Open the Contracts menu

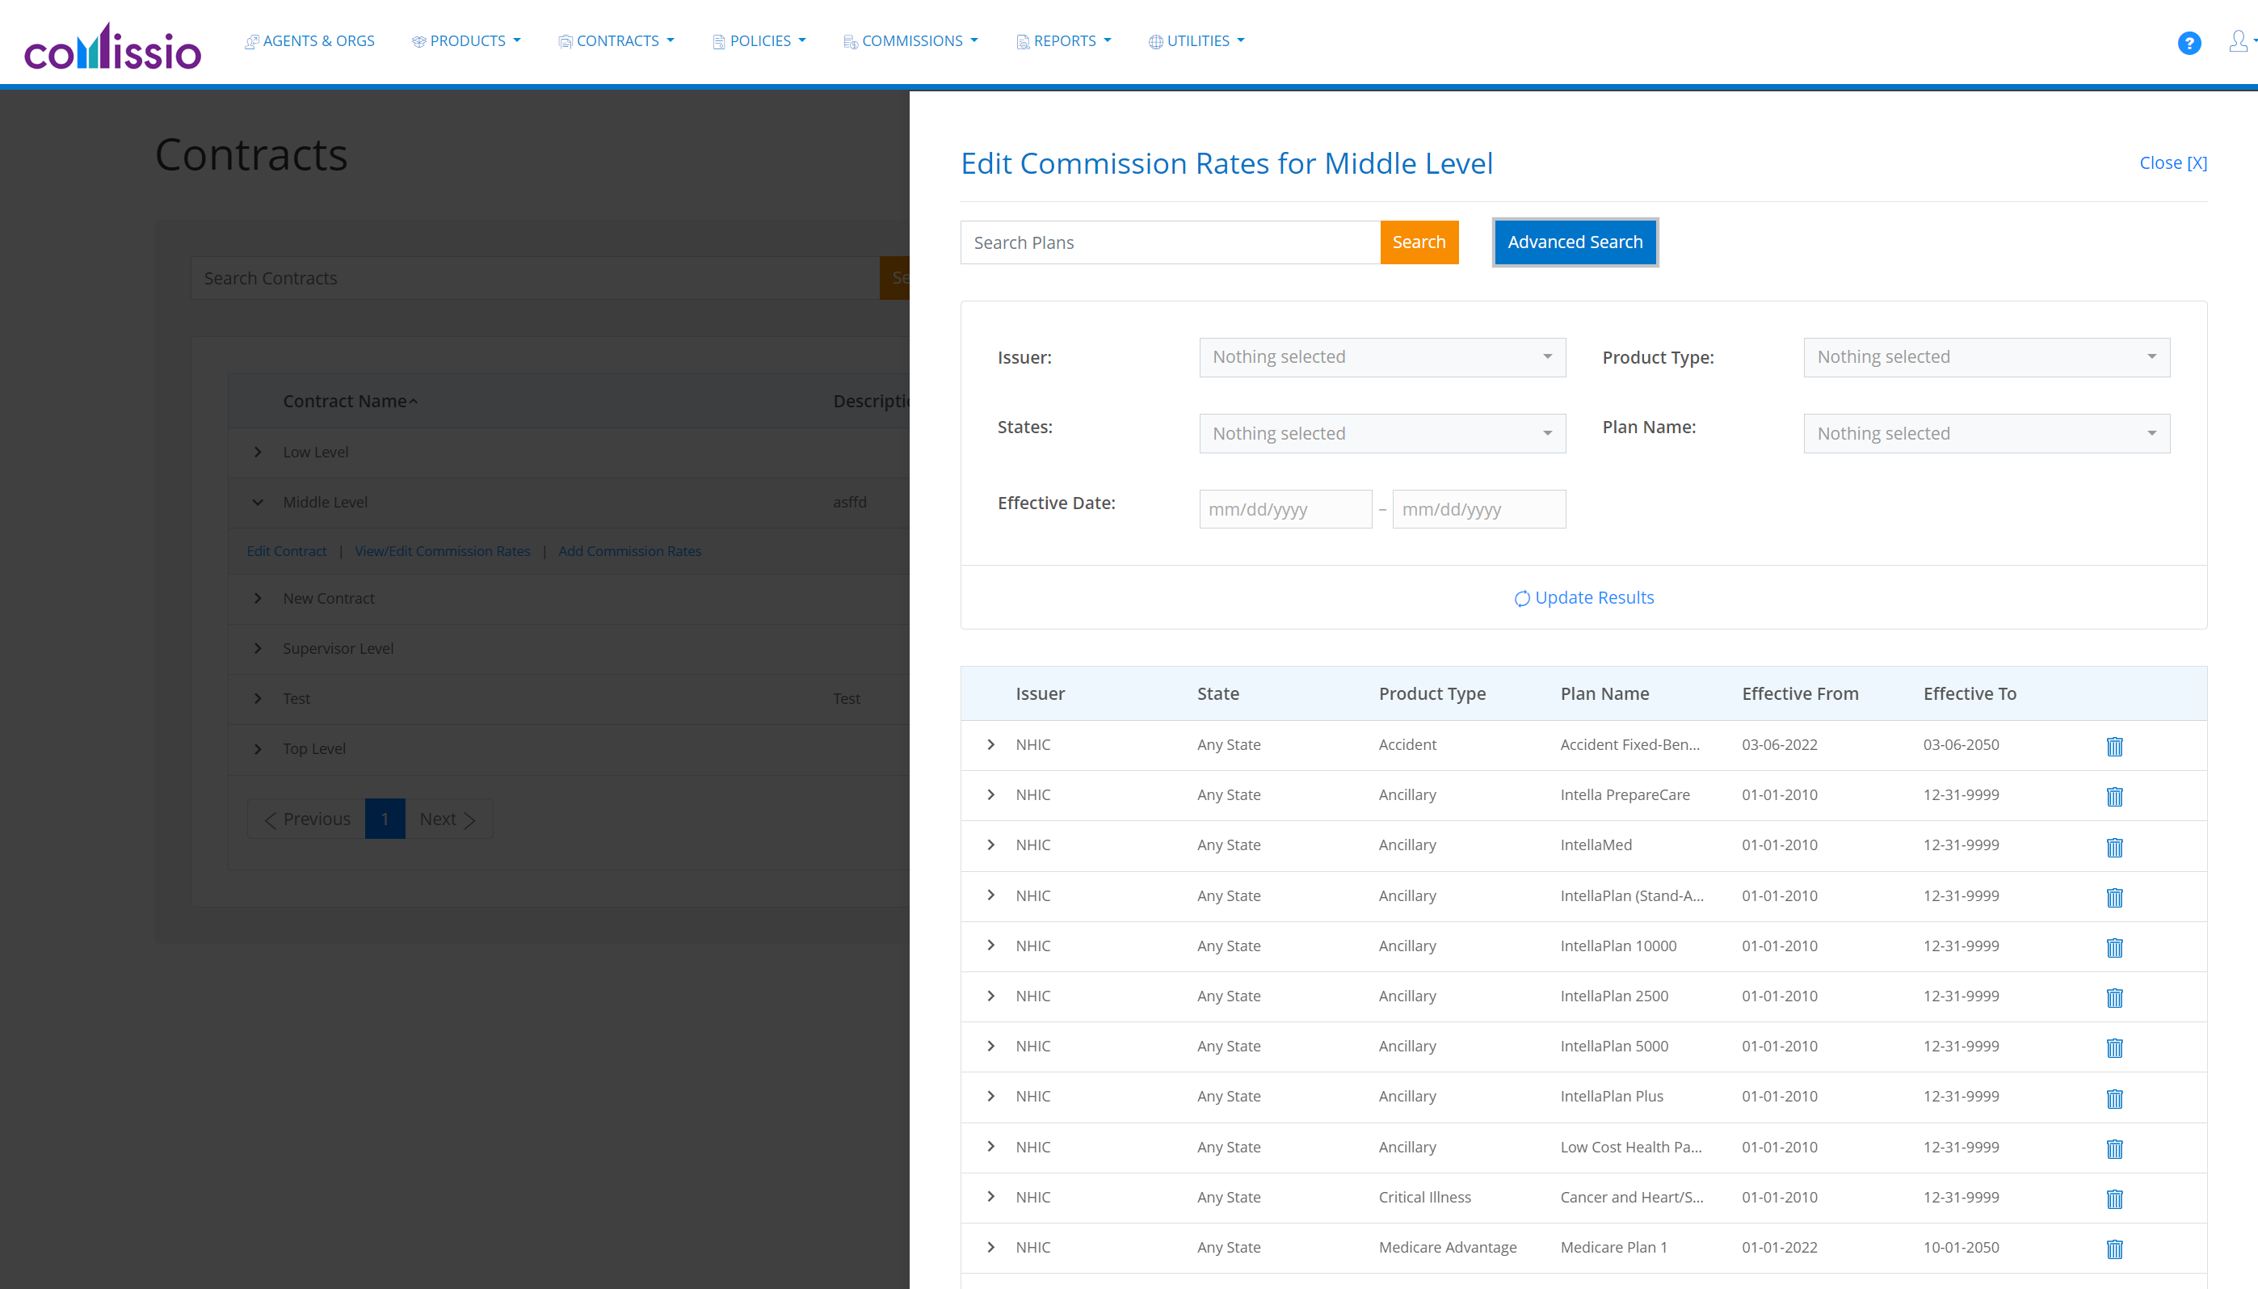click(616, 40)
